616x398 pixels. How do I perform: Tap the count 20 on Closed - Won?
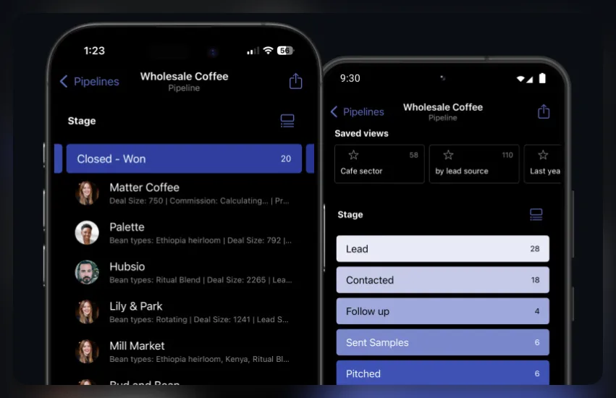click(x=286, y=158)
